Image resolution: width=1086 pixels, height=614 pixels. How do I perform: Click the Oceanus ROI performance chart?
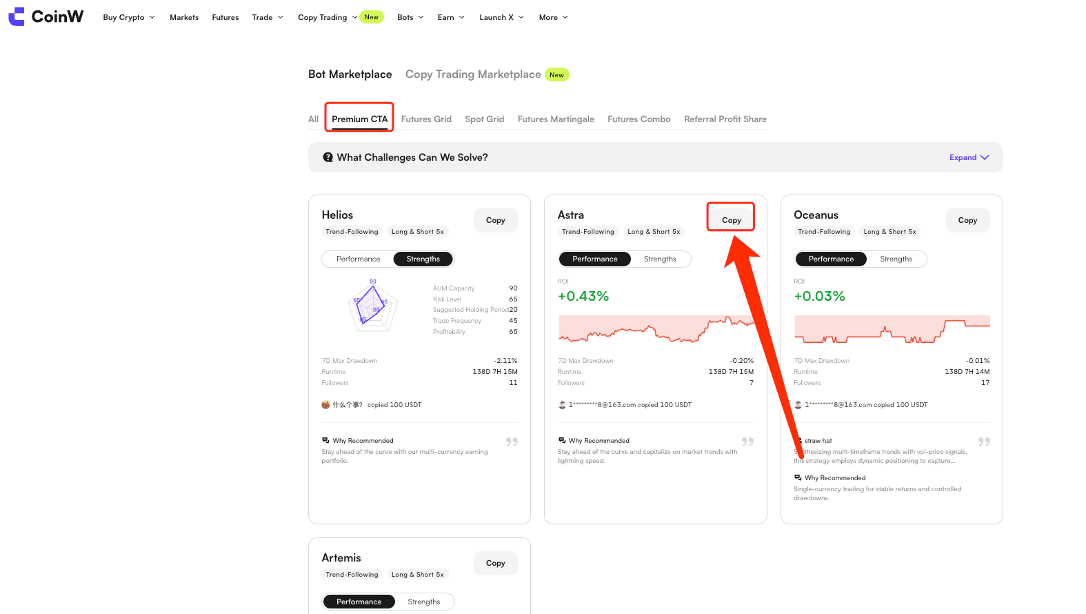[x=892, y=329]
